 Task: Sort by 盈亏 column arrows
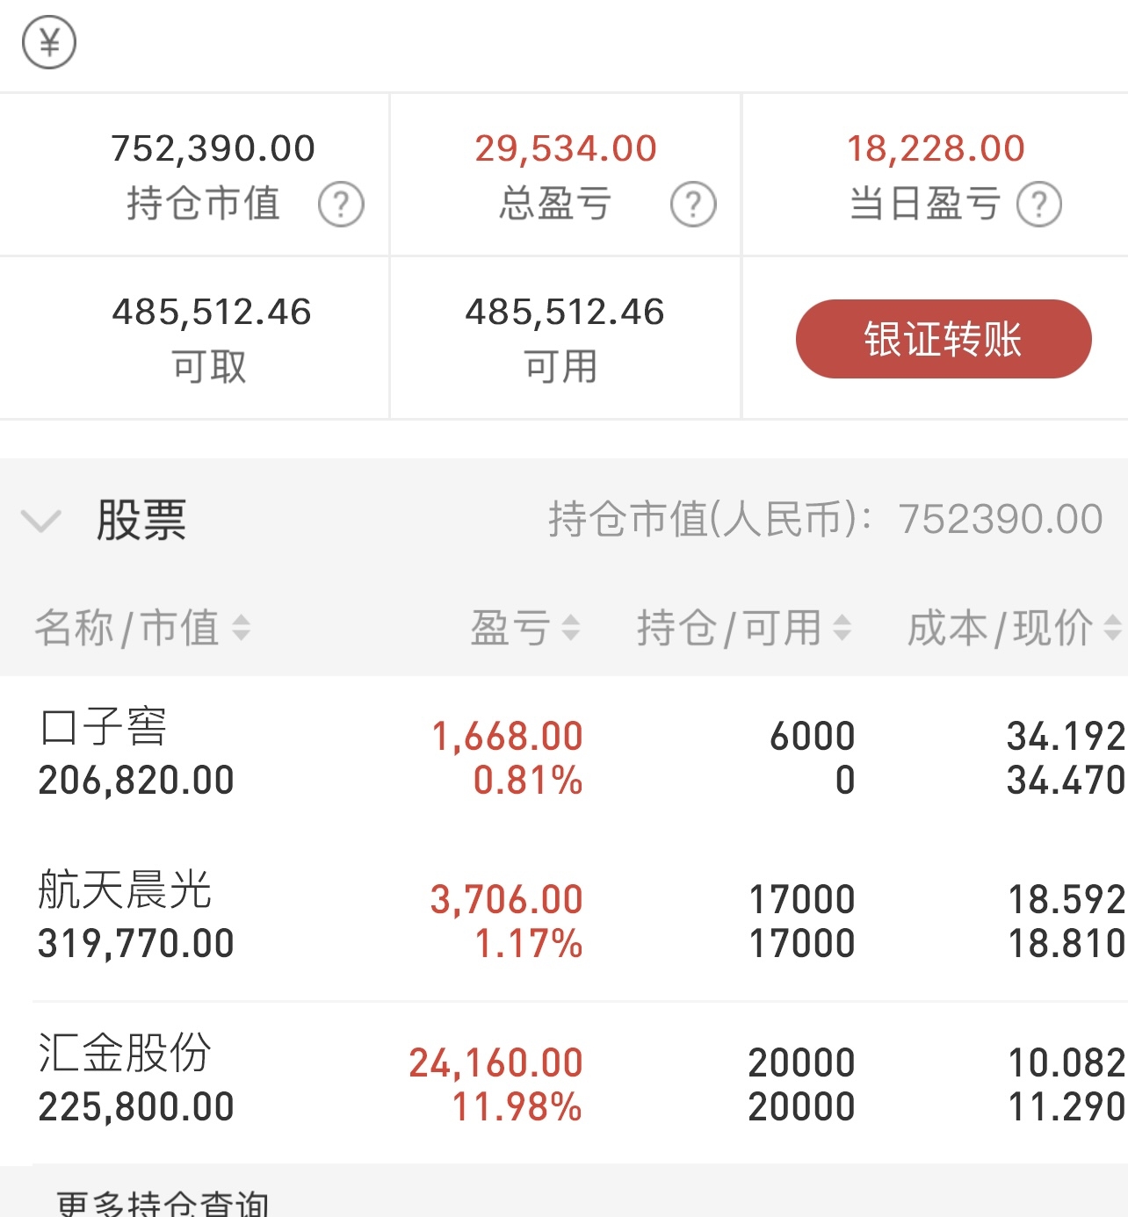tap(571, 628)
